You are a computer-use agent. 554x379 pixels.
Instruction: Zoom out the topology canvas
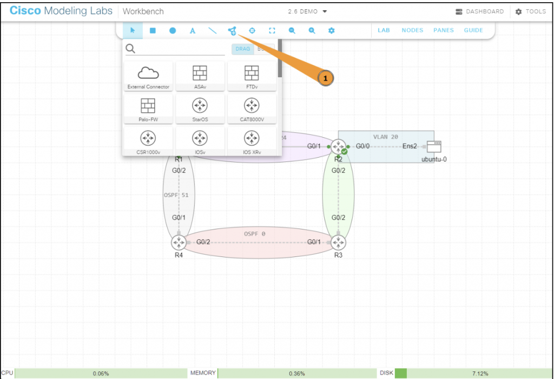[x=292, y=31]
